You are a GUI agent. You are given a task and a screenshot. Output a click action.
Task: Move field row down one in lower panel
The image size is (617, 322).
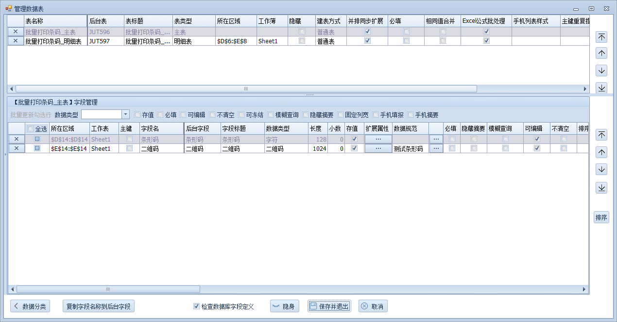(x=601, y=170)
